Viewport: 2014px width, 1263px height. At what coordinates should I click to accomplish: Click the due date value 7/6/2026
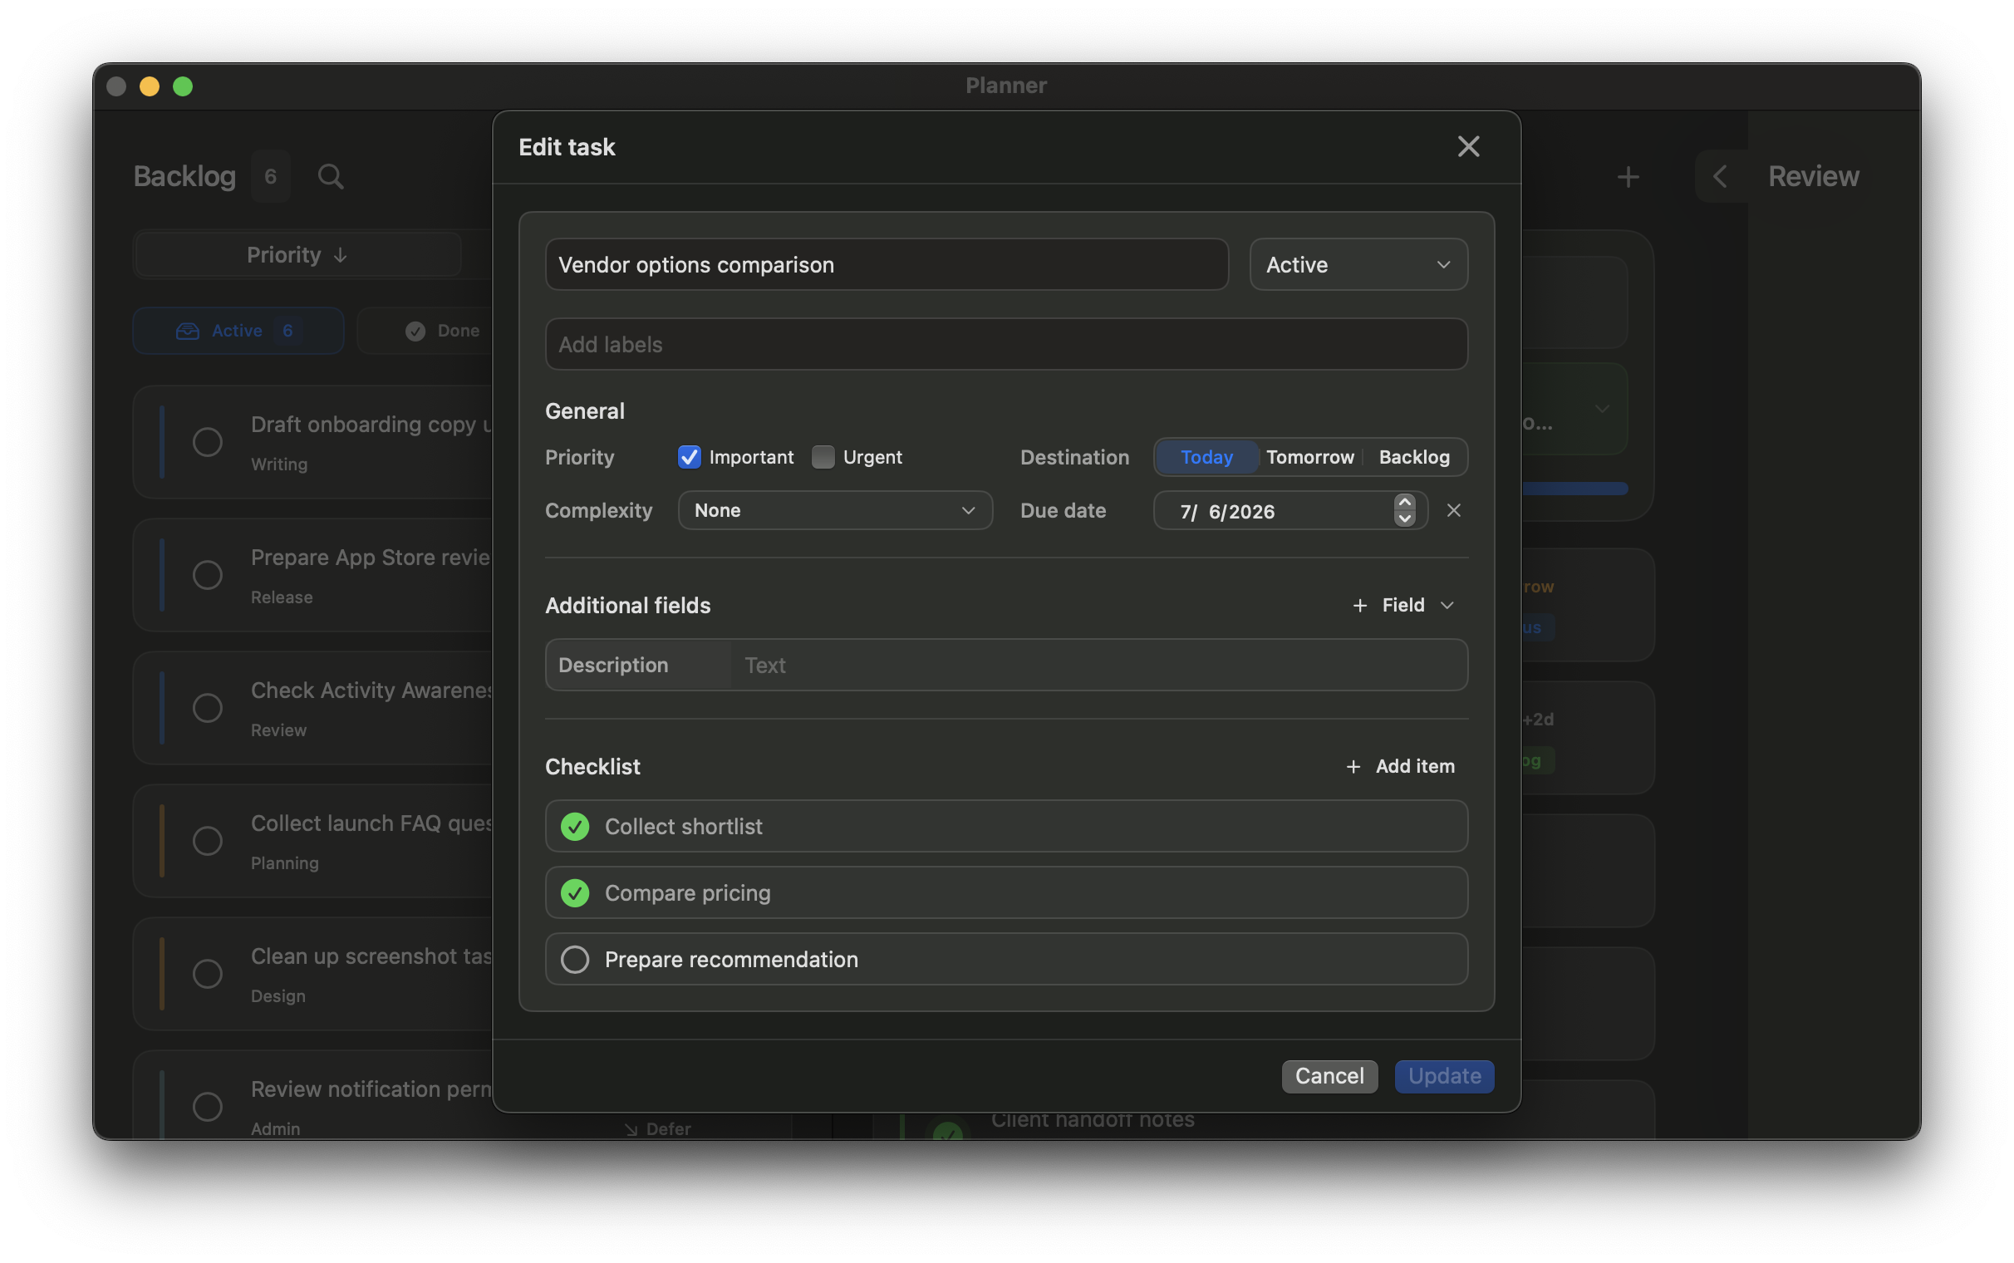(1226, 511)
